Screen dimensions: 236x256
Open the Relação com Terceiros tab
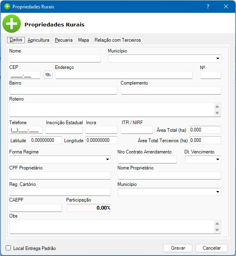(117, 40)
